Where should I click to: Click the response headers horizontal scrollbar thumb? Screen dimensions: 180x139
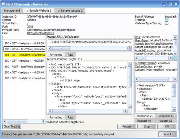tap(154, 79)
